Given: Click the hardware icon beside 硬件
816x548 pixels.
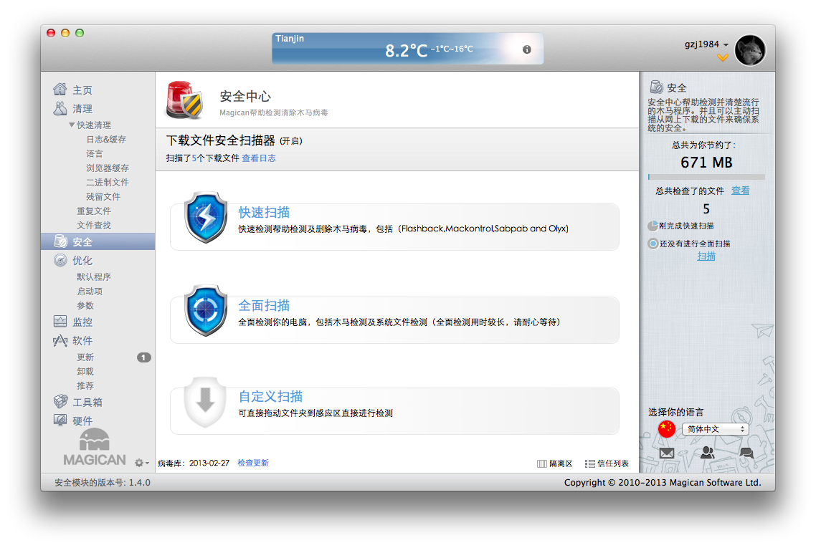Looking at the screenshot, I should 60,420.
